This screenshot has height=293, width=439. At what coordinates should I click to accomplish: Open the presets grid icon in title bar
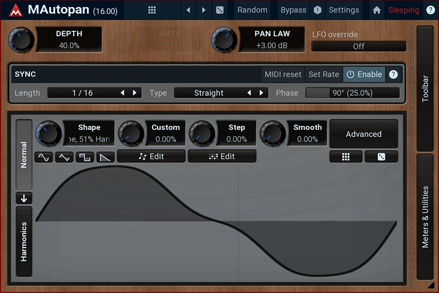152,10
